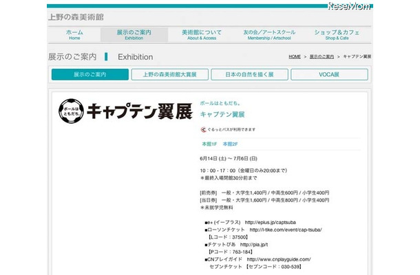The width and height of the screenshot is (420, 275).
Task: Click the ぐるっとパス circular icon
Action: 203,129
